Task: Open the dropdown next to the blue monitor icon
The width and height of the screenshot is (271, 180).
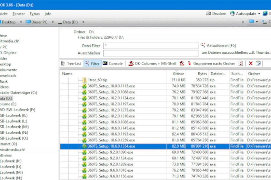Action: tap(257, 22)
